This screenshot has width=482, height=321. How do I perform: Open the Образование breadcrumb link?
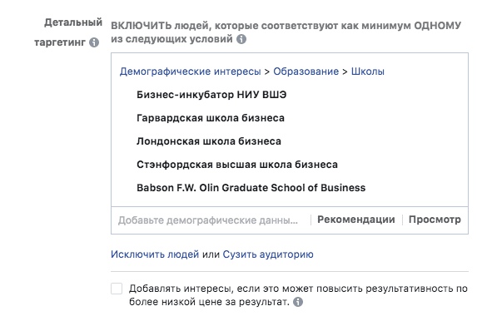coord(306,72)
